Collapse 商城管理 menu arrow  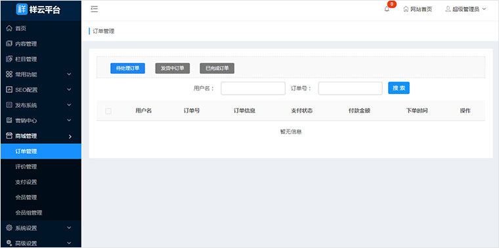70,136
